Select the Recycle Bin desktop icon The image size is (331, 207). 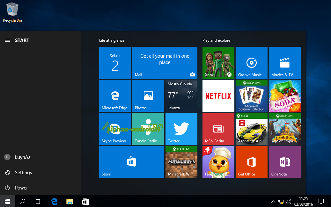coord(12,12)
